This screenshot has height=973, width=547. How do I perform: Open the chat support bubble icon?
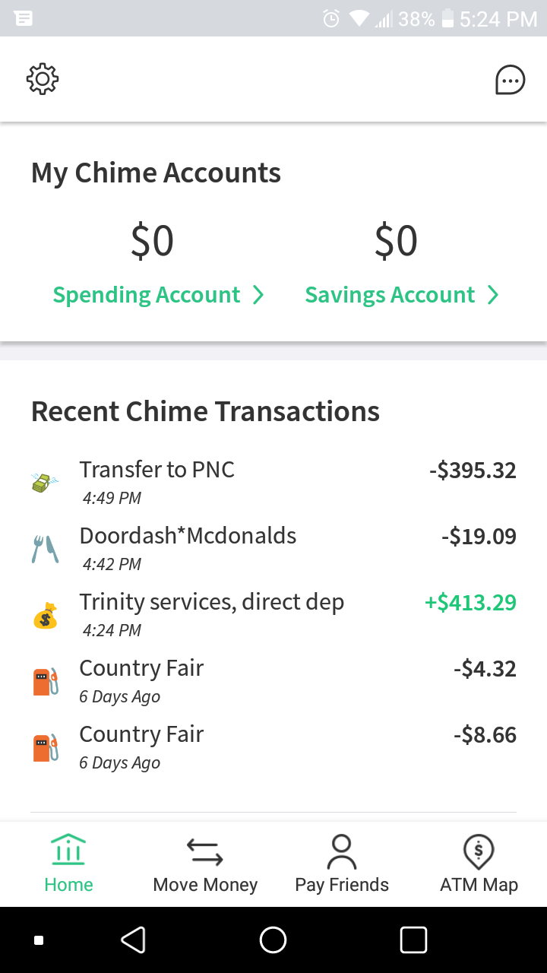click(510, 79)
